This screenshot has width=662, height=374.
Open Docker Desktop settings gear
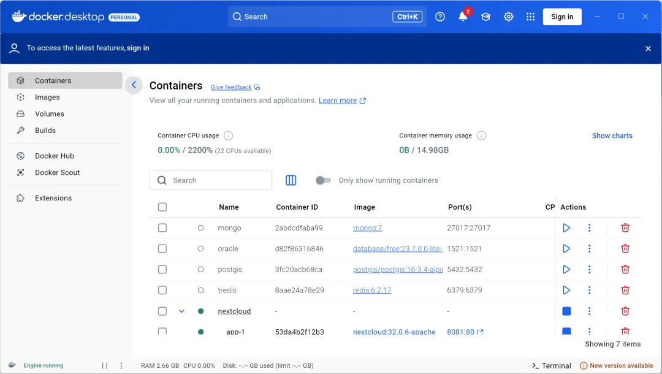pos(508,17)
